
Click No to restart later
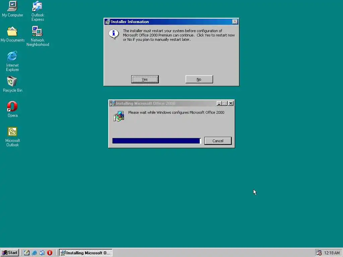point(199,79)
